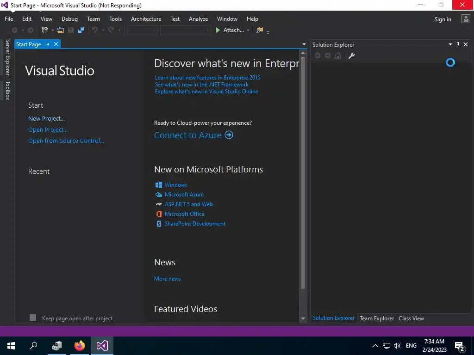Click the More news link
The width and height of the screenshot is (474, 355).
(x=168, y=279)
